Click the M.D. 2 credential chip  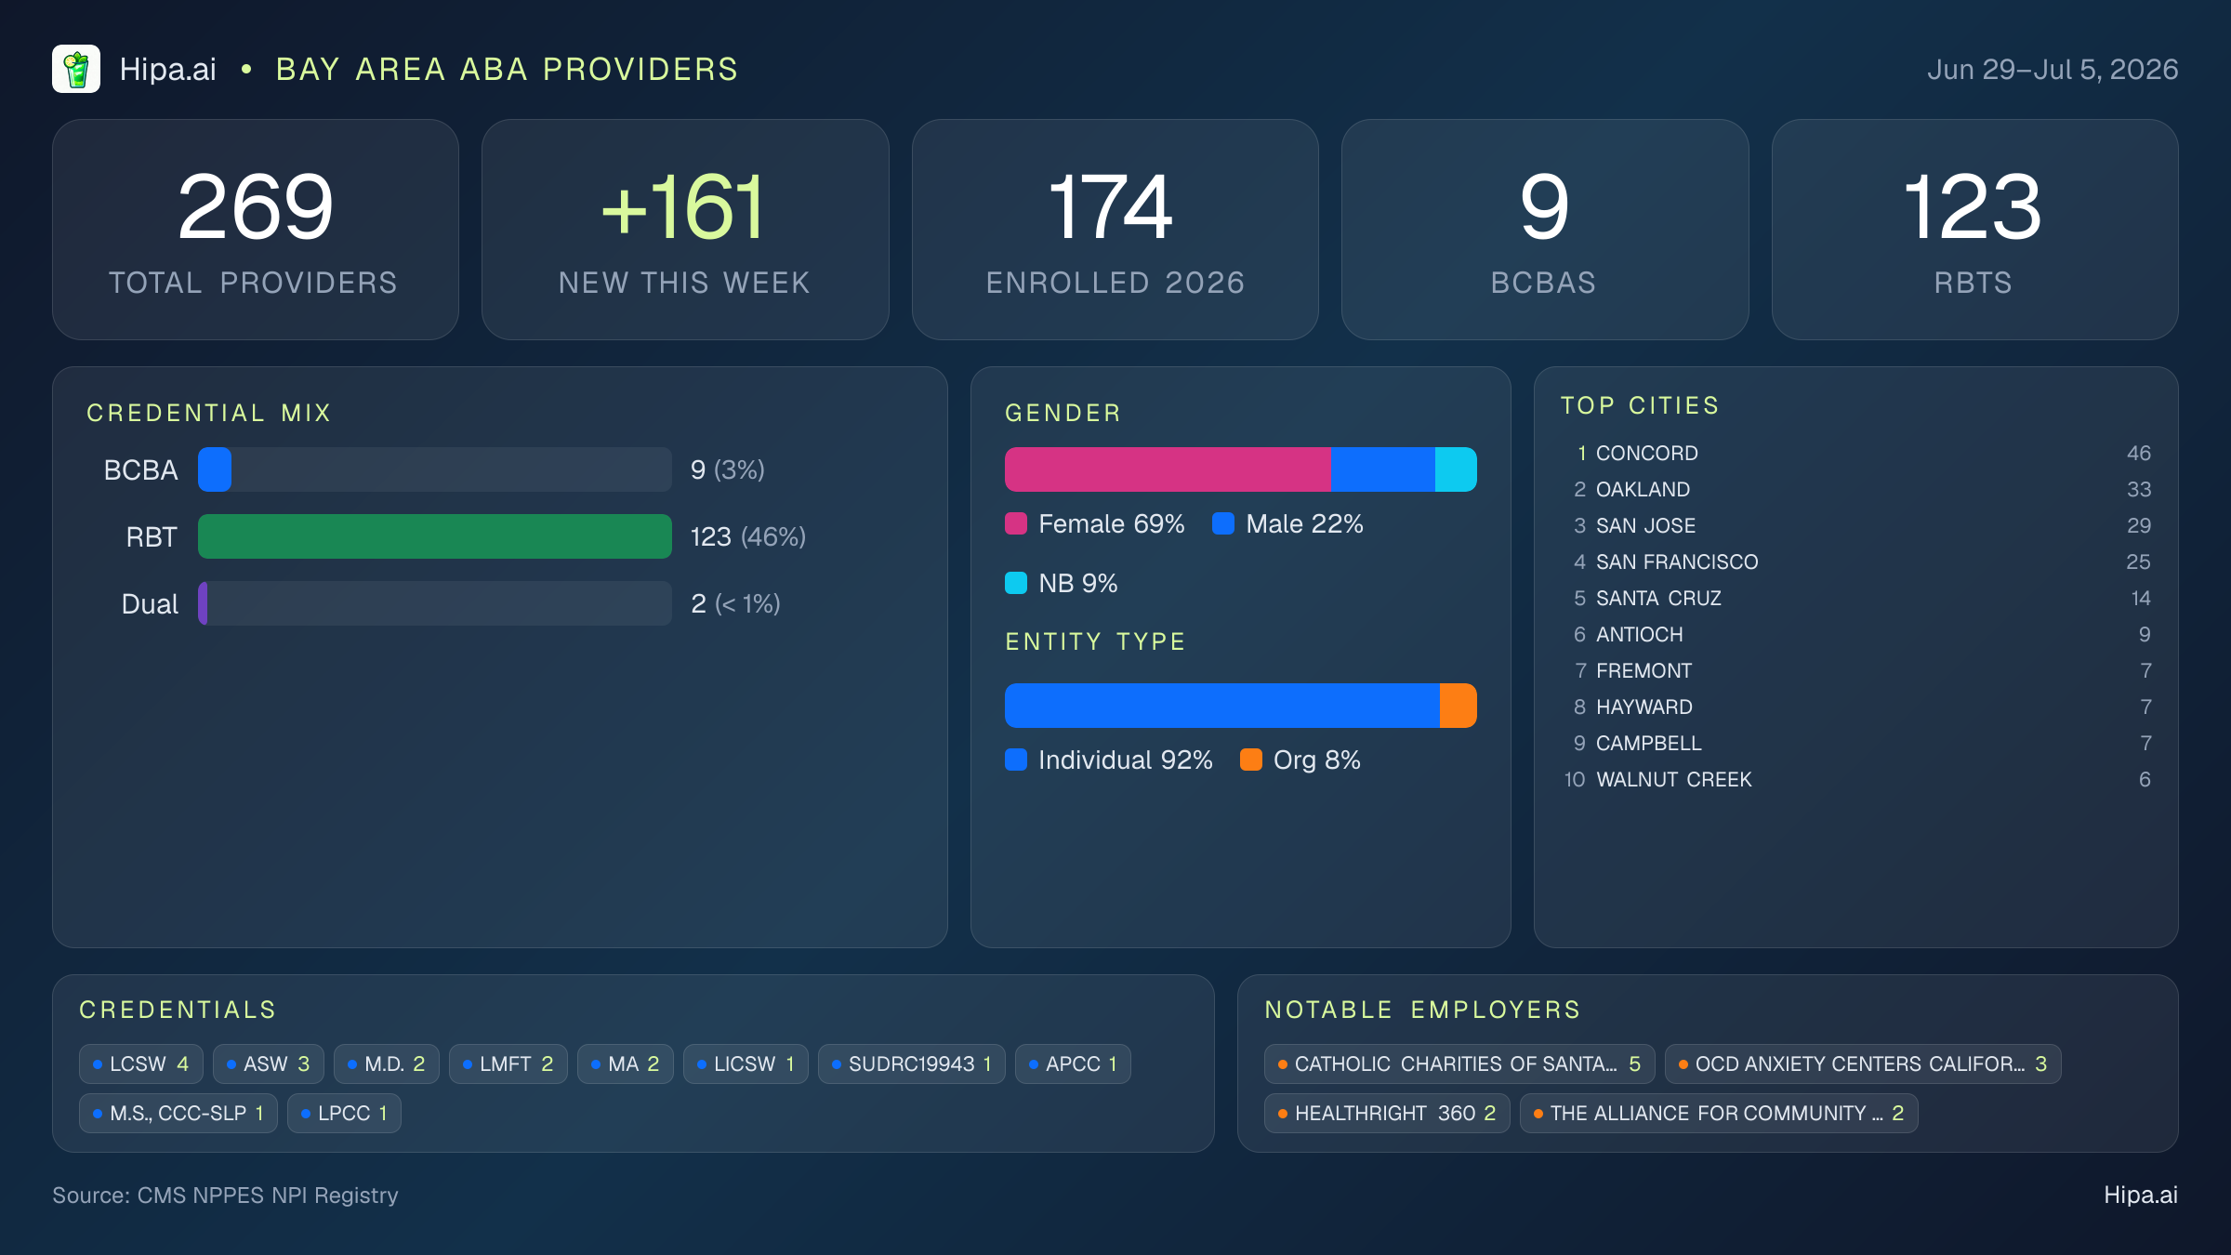(x=387, y=1063)
